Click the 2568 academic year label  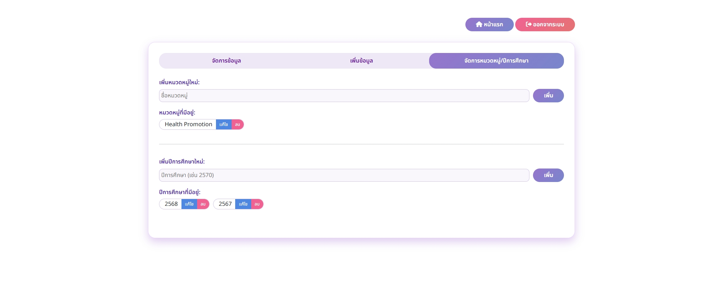pos(171,204)
